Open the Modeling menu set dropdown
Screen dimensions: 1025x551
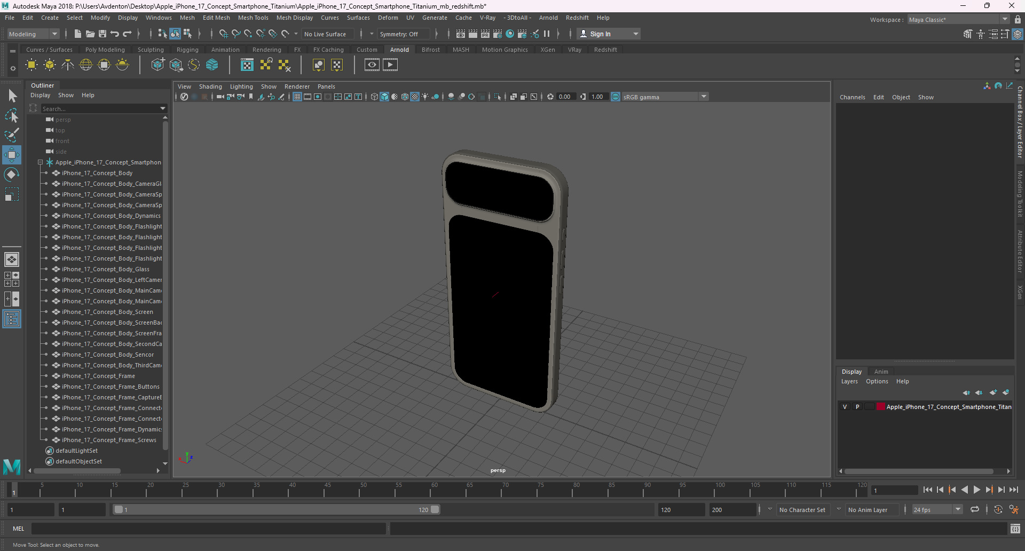(34, 34)
